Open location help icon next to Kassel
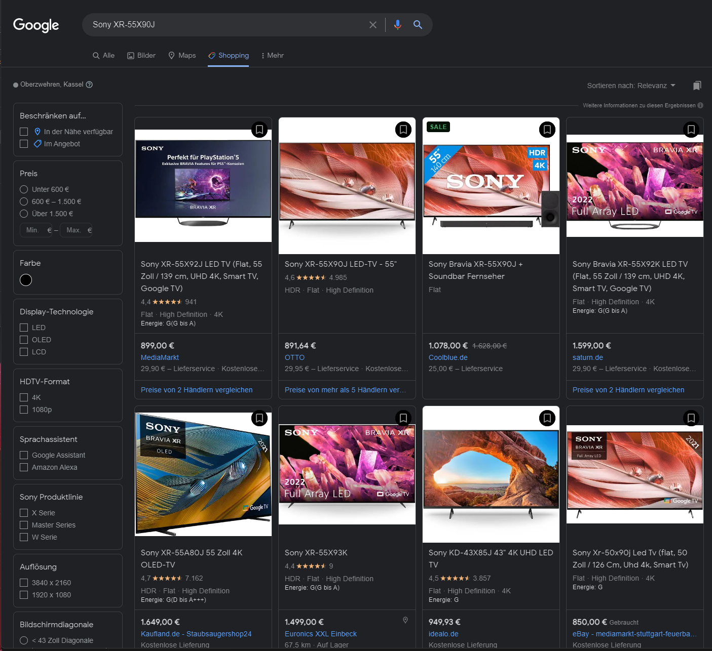Screen dimensions: 712x651 pos(89,85)
